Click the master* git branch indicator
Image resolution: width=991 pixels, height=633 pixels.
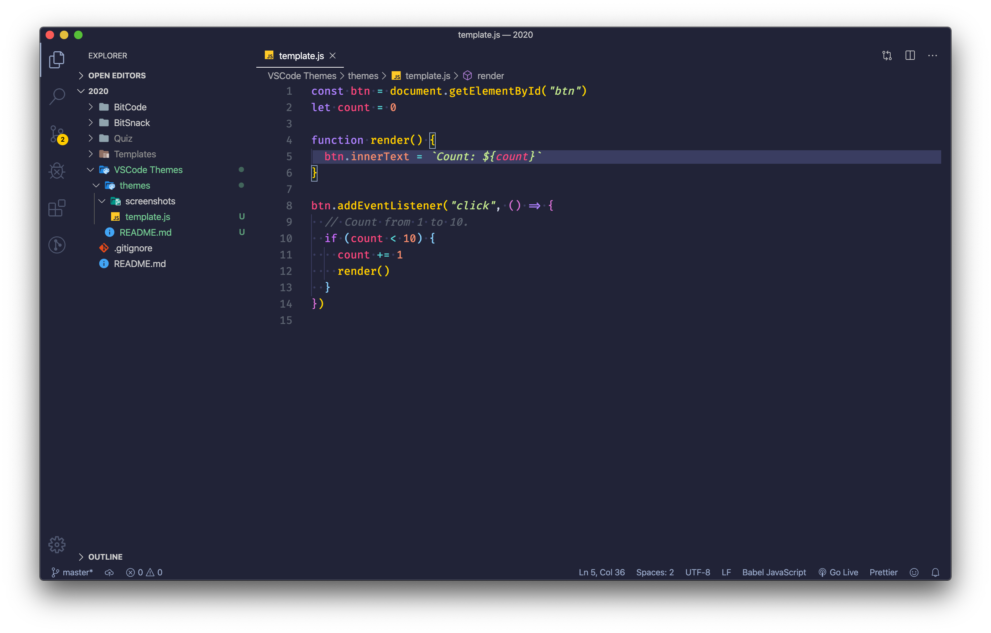72,572
